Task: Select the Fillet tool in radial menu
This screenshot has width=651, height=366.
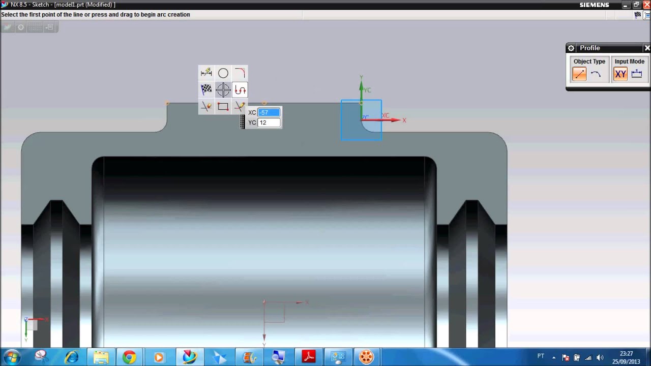Action: tap(240, 73)
